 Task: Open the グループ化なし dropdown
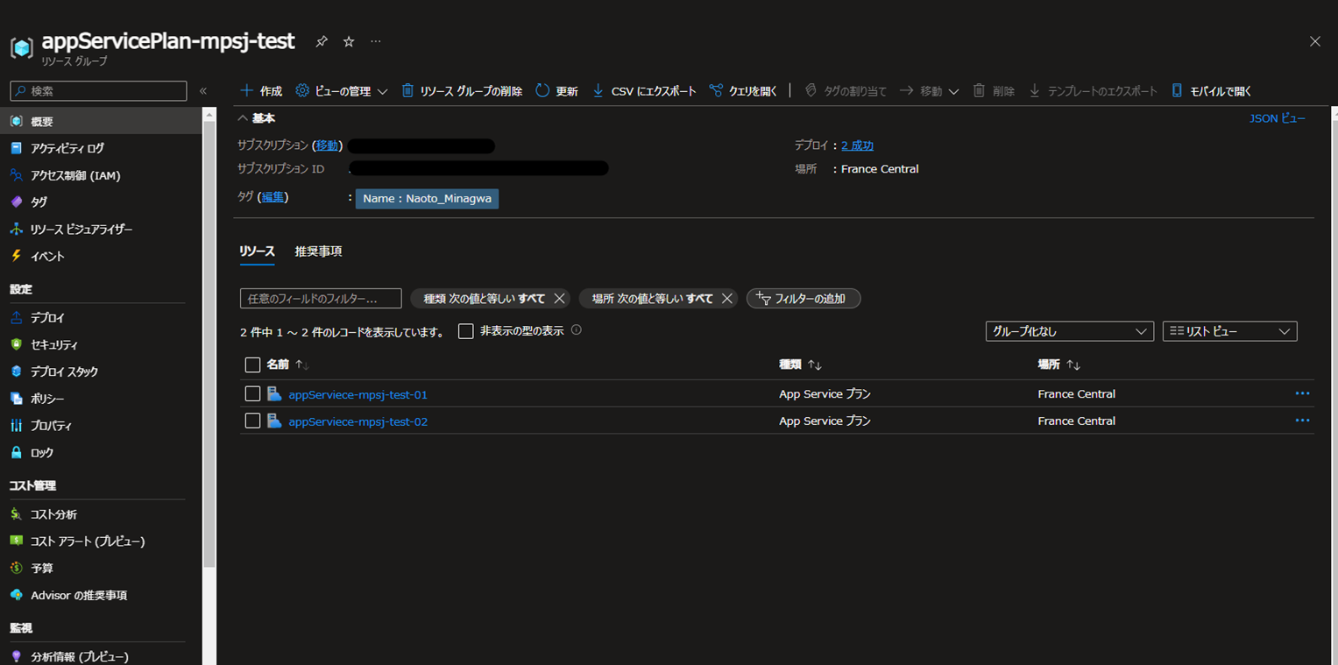tap(1069, 331)
